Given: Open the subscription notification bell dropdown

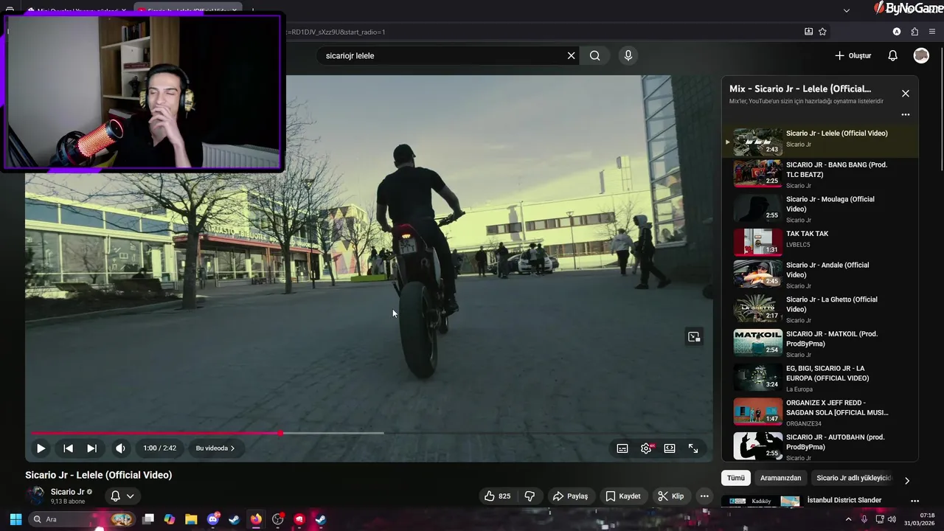Looking at the screenshot, I should pos(122,496).
